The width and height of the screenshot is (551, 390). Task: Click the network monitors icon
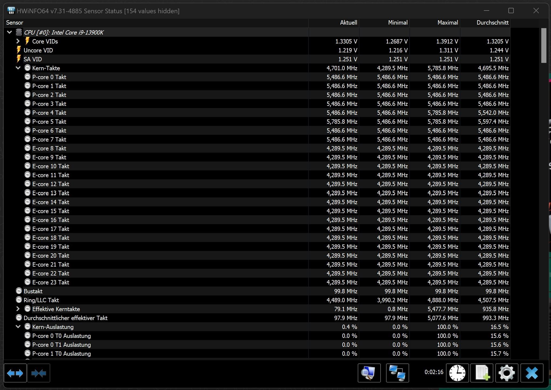(x=397, y=373)
